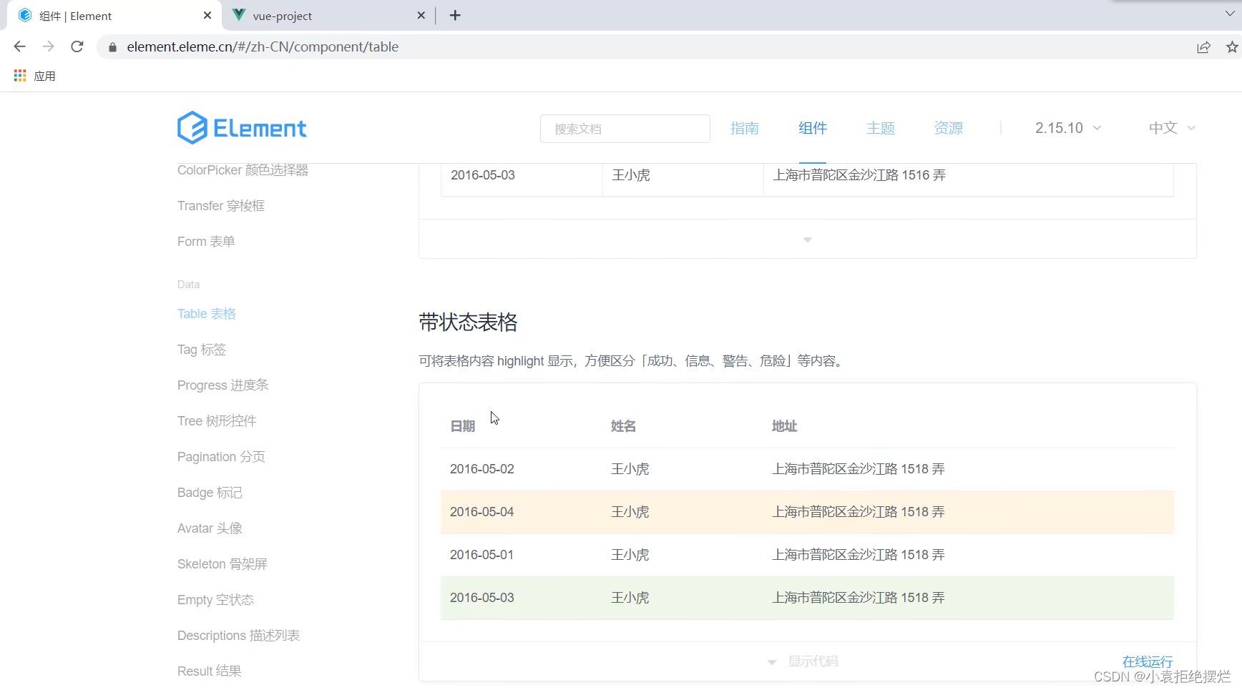Bookmark this page with the star icon
The height and width of the screenshot is (690, 1242).
click(1232, 47)
